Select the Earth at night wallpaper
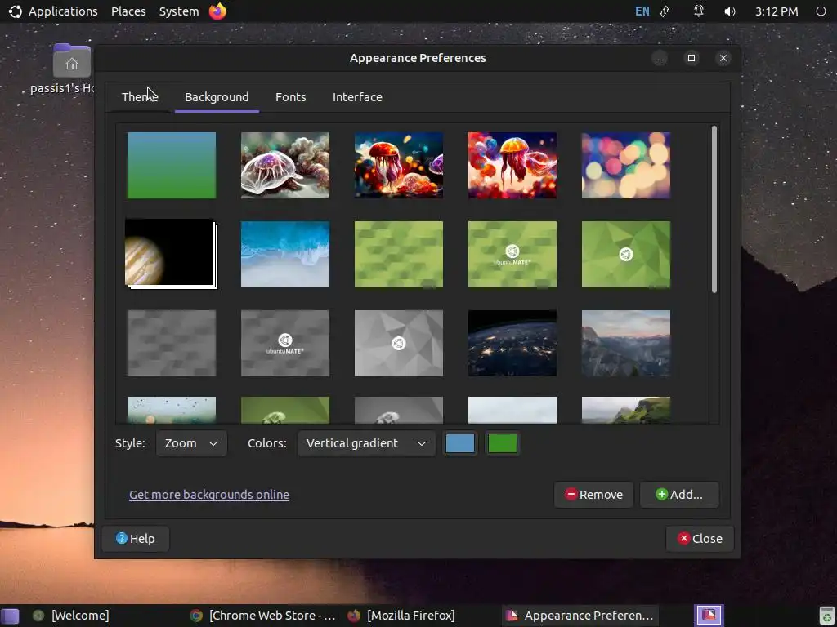The width and height of the screenshot is (837, 627). pos(512,344)
